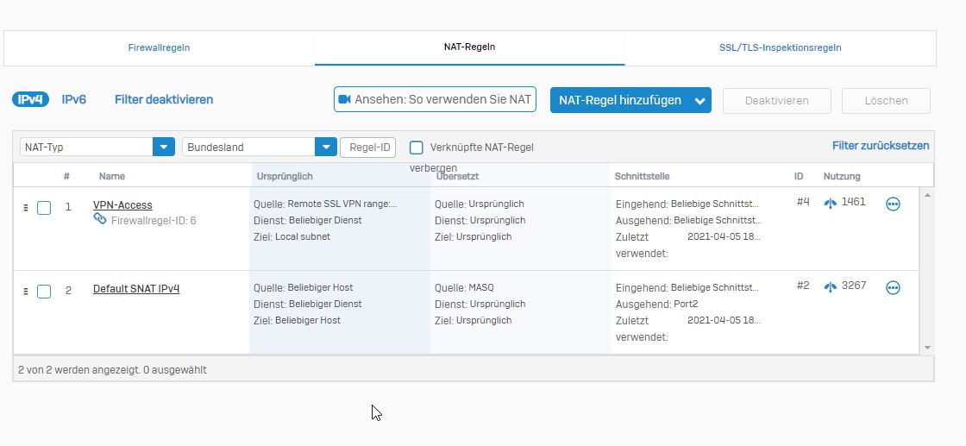Screen dimensions: 966x446
Task: Click the video camera icon in Ansehen button
Action: (344, 99)
